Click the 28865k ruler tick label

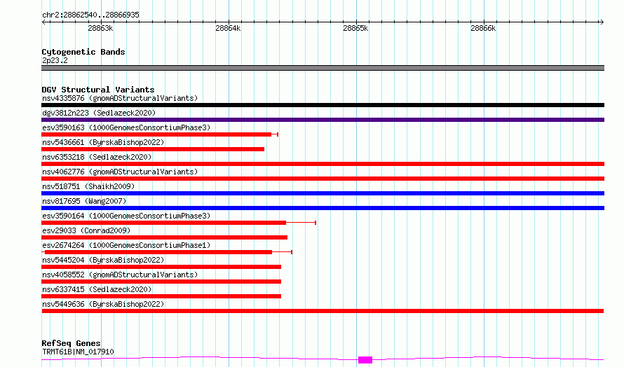pyautogui.click(x=355, y=28)
